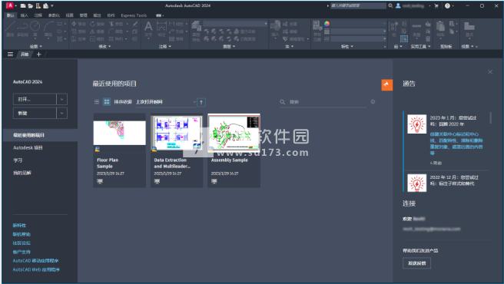Select the Autodesk 项目 sidebar item
Viewport: 504px width, 284px height.
pos(28,148)
